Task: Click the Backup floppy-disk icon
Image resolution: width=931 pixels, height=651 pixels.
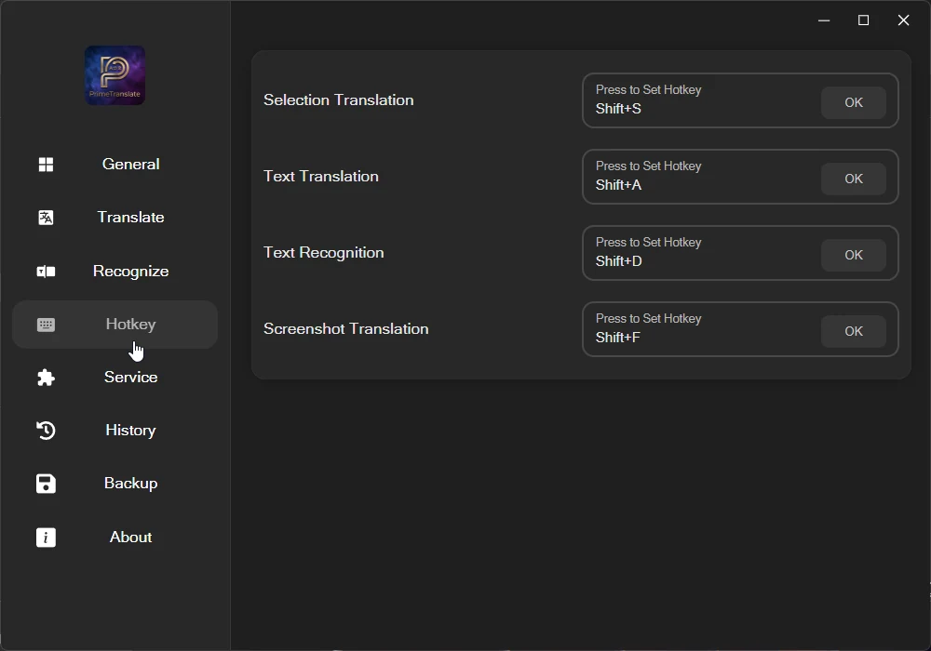Action: pyautogui.click(x=46, y=484)
